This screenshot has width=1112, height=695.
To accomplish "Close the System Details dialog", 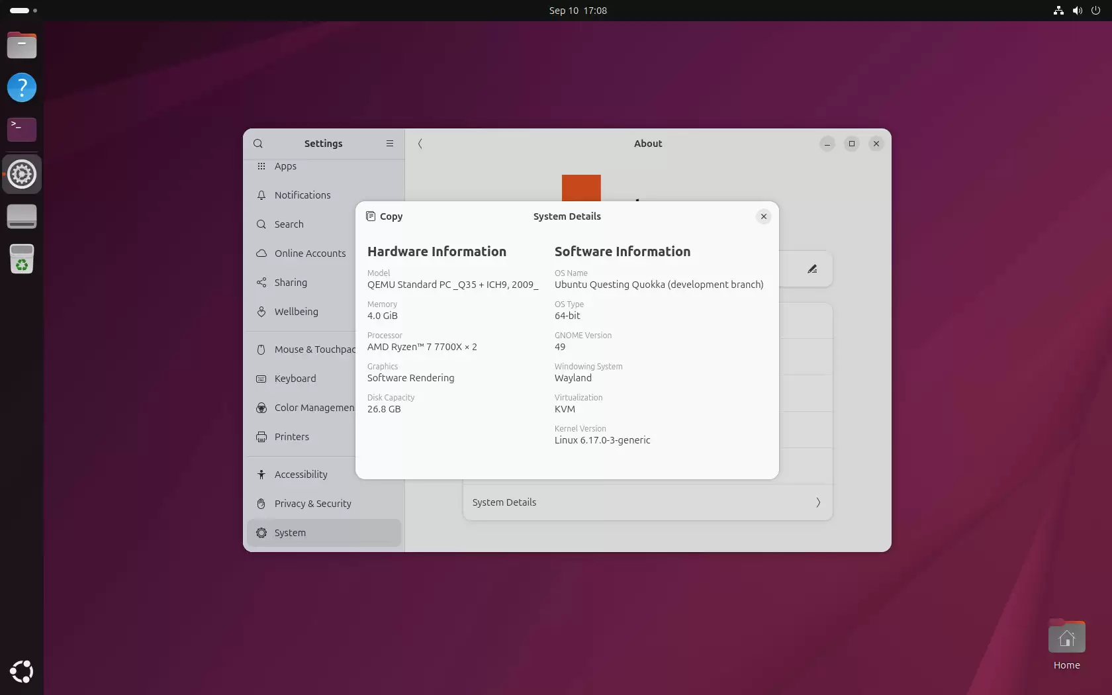I will [763, 216].
